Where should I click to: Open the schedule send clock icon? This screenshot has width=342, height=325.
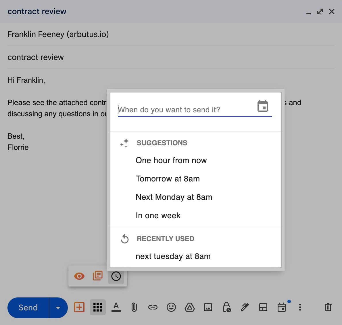(116, 276)
